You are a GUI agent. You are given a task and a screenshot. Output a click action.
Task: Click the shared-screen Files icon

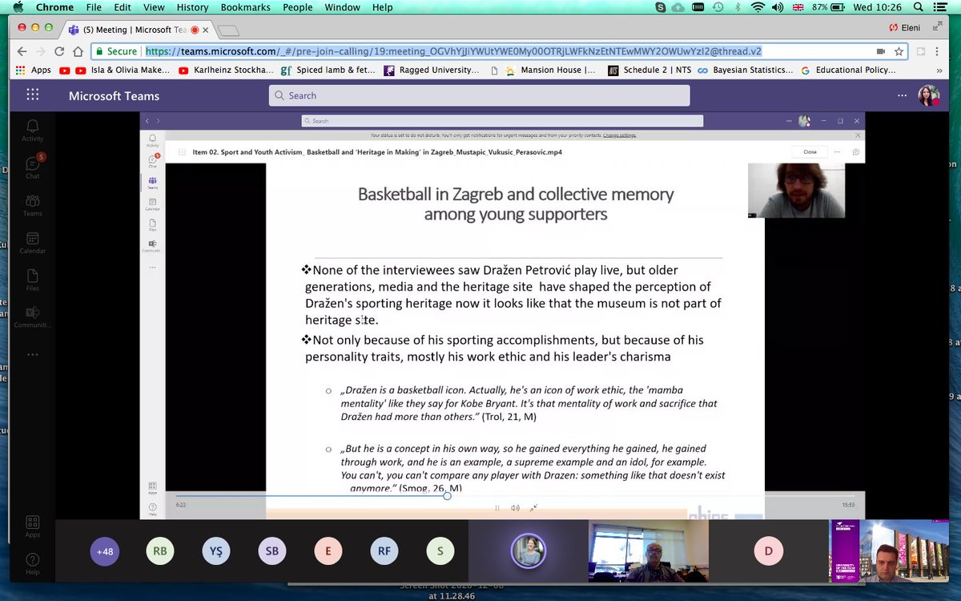(x=152, y=225)
